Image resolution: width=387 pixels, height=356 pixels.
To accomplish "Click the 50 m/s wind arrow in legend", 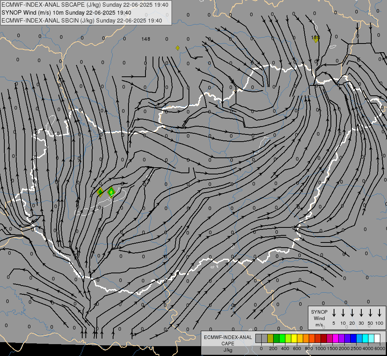I will click(x=370, y=313).
